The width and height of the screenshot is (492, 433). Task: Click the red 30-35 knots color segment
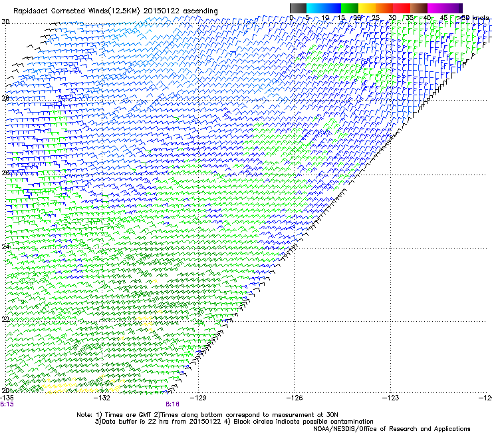[402, 8]
